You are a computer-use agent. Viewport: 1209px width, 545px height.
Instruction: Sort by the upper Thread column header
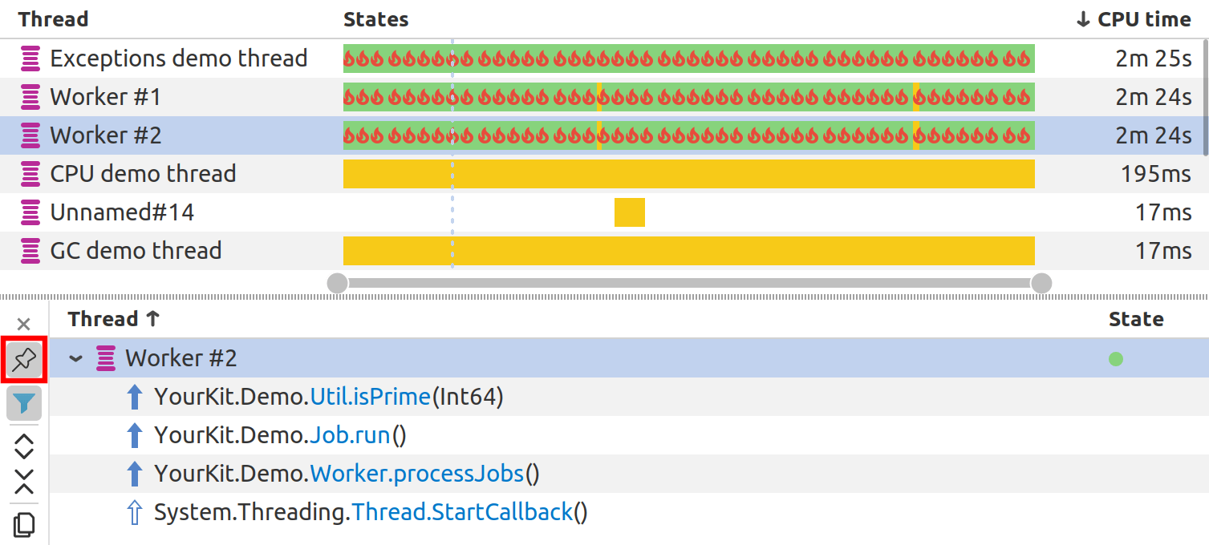coord(53,19)
